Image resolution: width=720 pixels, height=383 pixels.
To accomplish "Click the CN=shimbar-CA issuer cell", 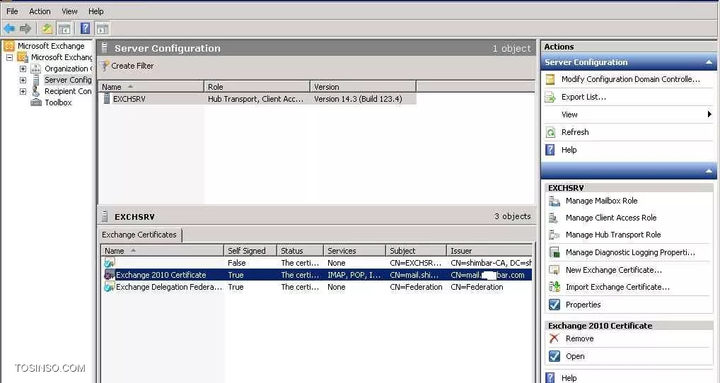I will 491,263.
